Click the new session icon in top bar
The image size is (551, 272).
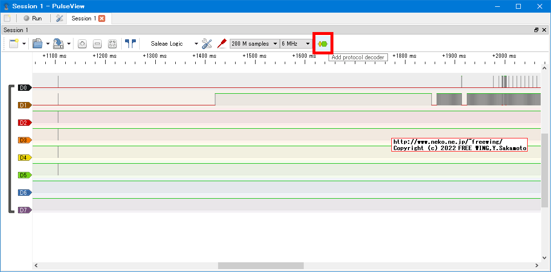7,18
